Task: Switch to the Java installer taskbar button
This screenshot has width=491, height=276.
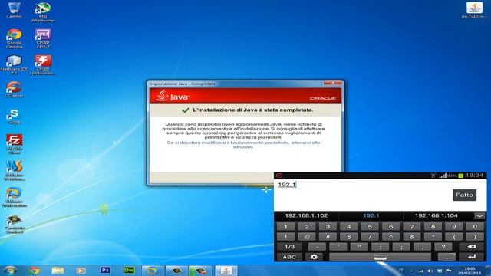Action: (x=226, y=271)
